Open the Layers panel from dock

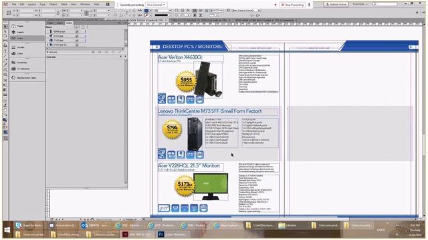pyautogui.click(x=27, y=32)
